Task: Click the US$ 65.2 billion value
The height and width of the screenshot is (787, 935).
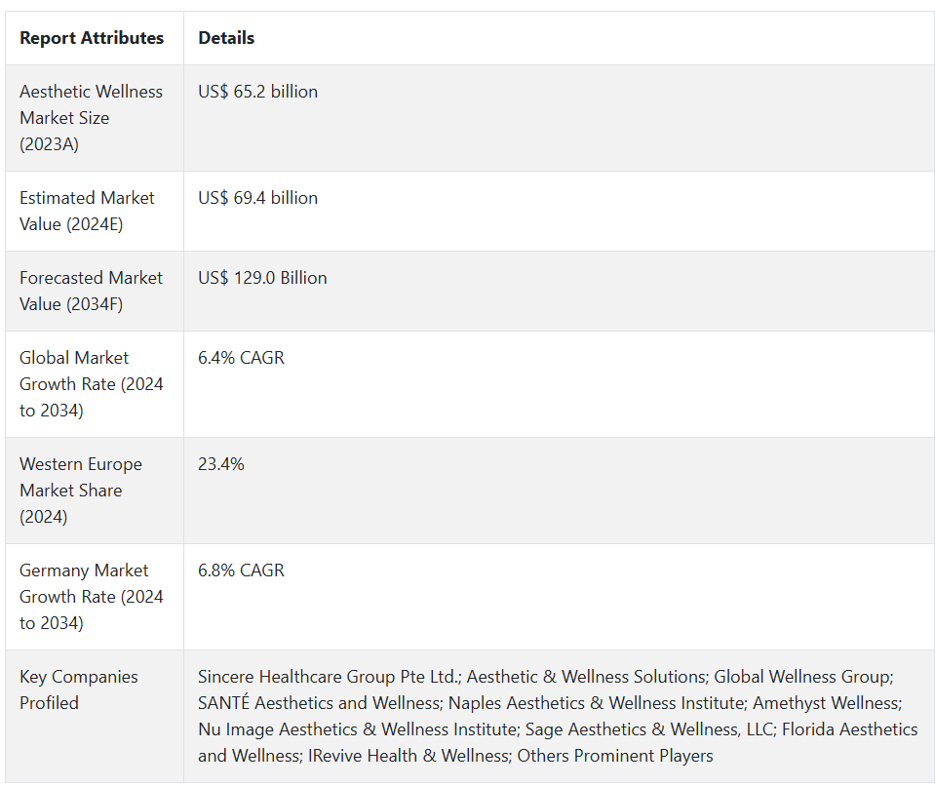Action: [257, 92]
